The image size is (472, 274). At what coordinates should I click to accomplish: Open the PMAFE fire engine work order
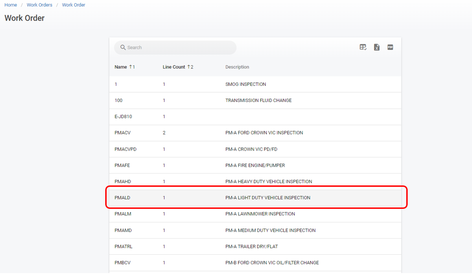121,165
